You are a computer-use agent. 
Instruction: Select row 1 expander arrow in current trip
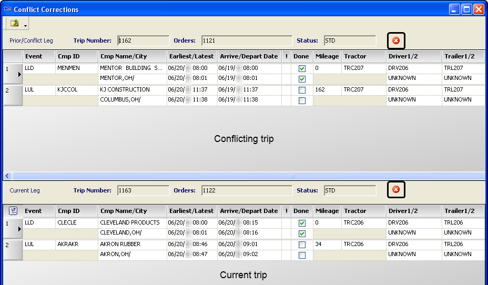point(19,229)
